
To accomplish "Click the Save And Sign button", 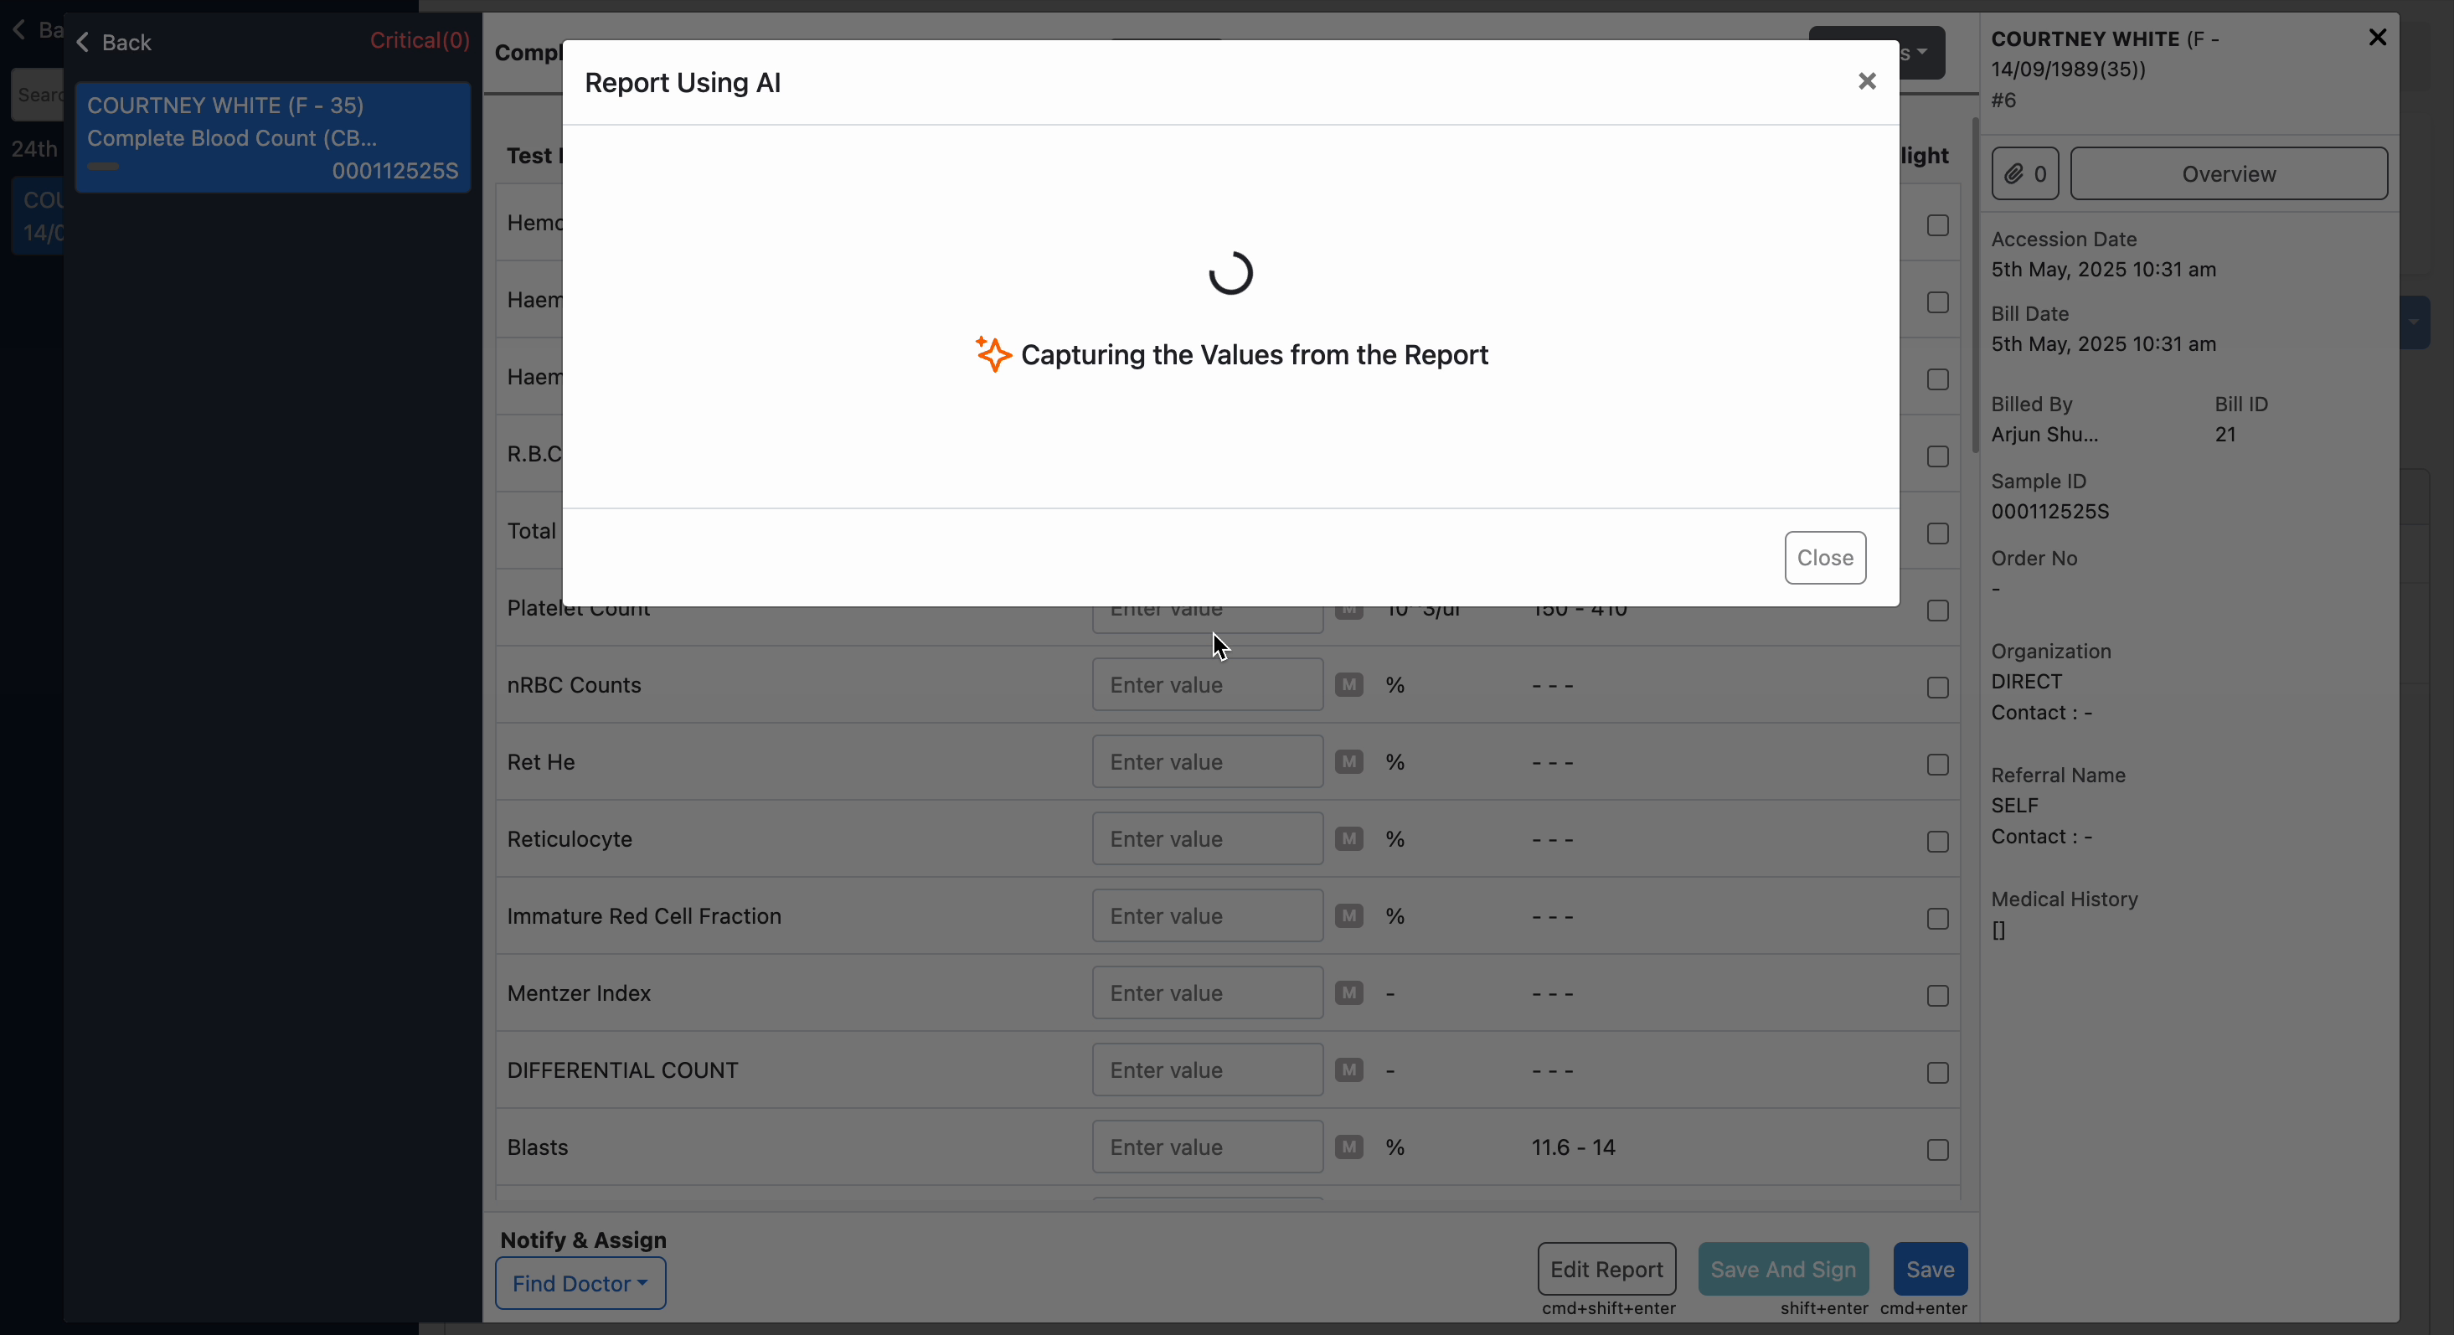I will pyautogui.click(x=1782, y=1269).
